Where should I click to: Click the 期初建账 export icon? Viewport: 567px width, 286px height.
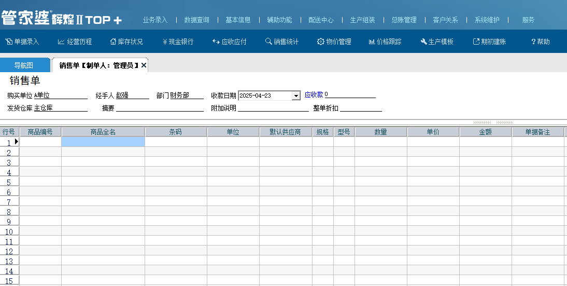(x=476, y=42)
